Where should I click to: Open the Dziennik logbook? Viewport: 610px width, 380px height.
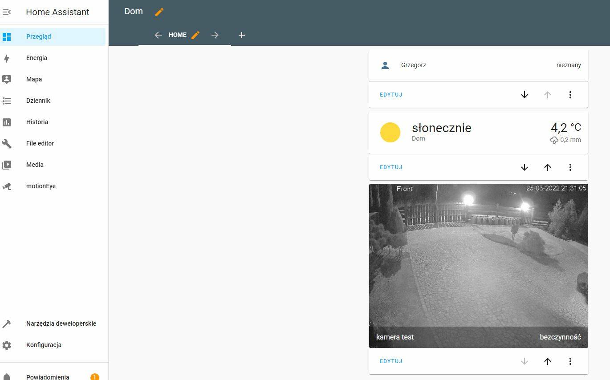coord(53,101)
